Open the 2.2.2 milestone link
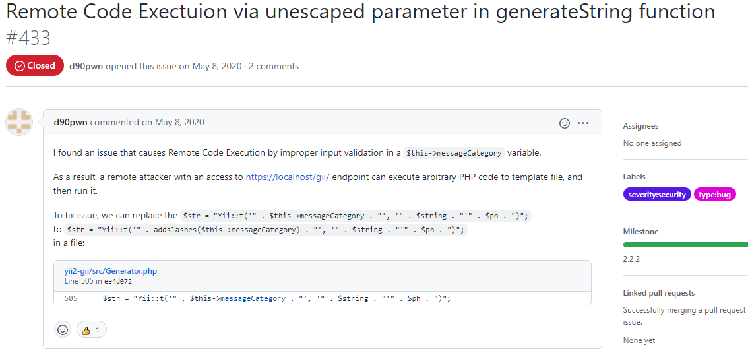The width and height of the screenshot is (748, 349). [633, 259]
